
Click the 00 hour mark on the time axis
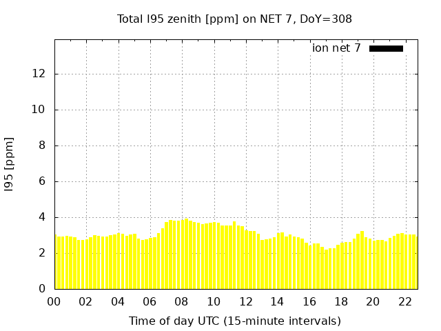click(54, 301)
